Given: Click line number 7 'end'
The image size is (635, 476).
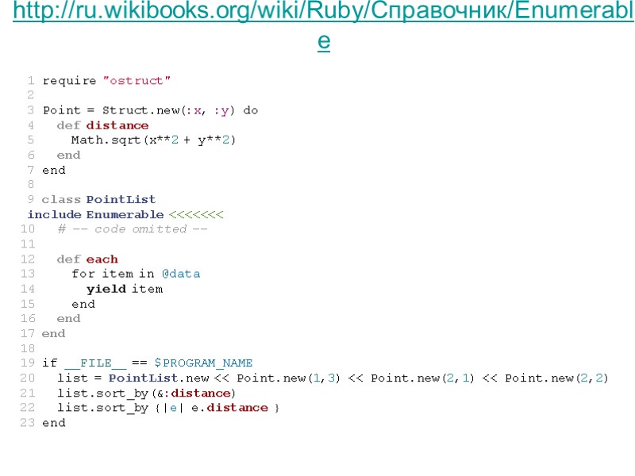Looking at the screenshot, I should click(54, 170).
